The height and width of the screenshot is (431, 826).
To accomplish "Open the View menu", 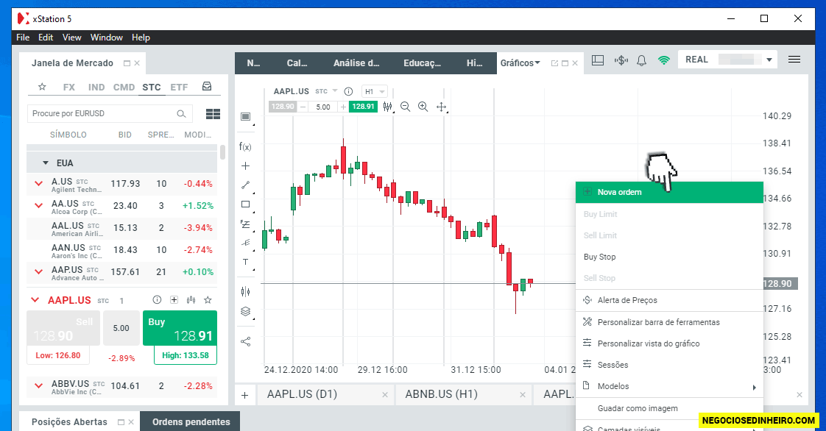I will pyautogui.click(x=71, y=38).
